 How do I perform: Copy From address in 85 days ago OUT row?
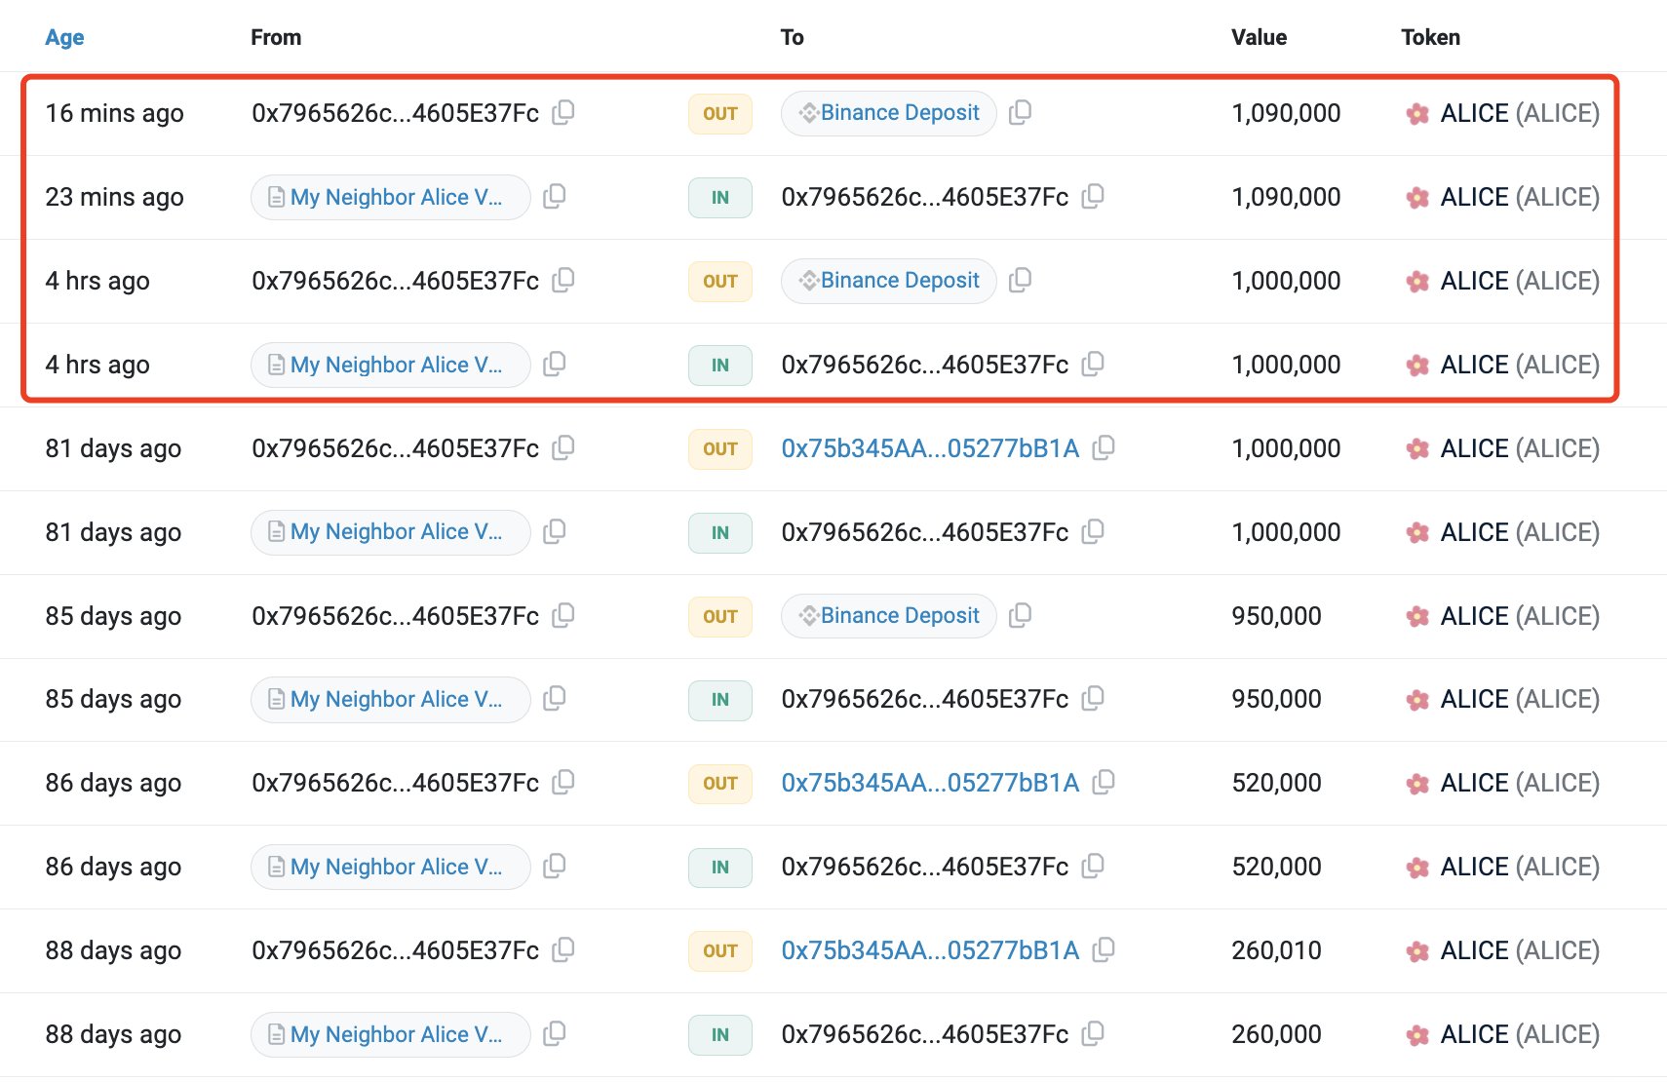(x=563, y=616)
